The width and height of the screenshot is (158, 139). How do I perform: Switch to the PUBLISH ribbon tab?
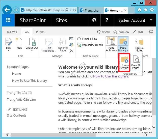(x=41, y=32)
